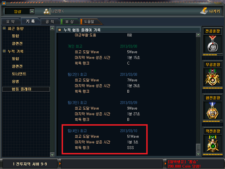Click the records list scrollbar up arrow
Screen dimensions: 225x169
pos(198,35)
